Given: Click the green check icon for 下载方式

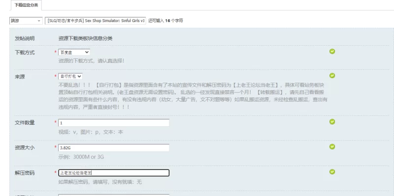Looking at the screenshot, I should click(x=332, y=52).
